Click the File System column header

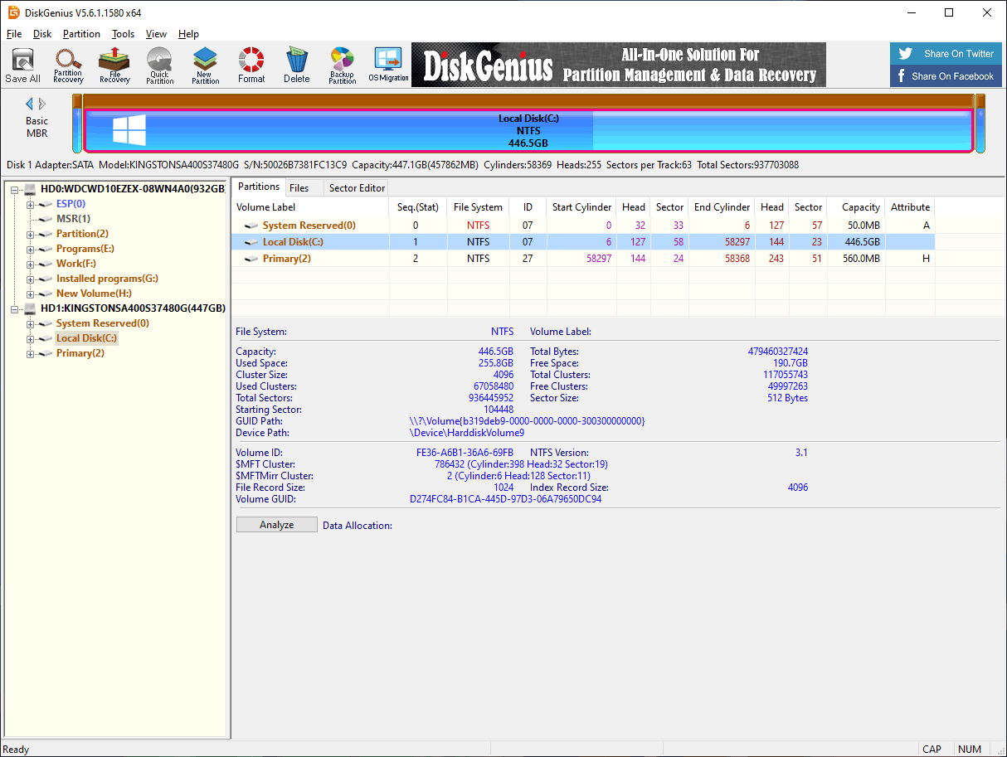[478, 207]
